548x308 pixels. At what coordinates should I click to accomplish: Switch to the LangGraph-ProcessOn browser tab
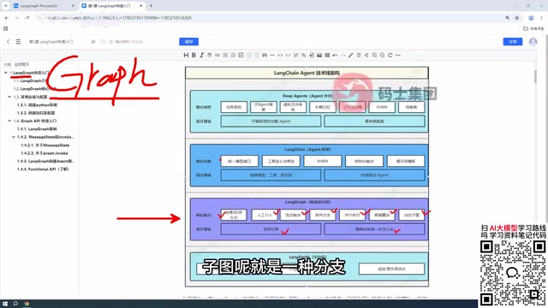44,6
